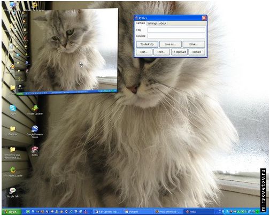Open the Start menu (пуск)
Screen dimensions: 270x216
(12, 212)
